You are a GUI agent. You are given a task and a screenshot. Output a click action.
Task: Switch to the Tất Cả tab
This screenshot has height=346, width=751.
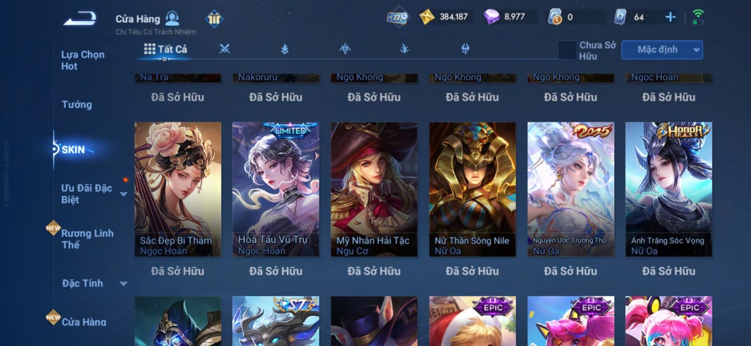point(166,49)
